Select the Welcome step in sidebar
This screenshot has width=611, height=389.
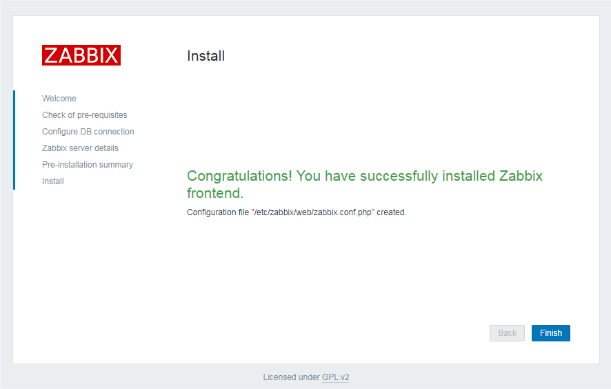click(x=59, y=99)
